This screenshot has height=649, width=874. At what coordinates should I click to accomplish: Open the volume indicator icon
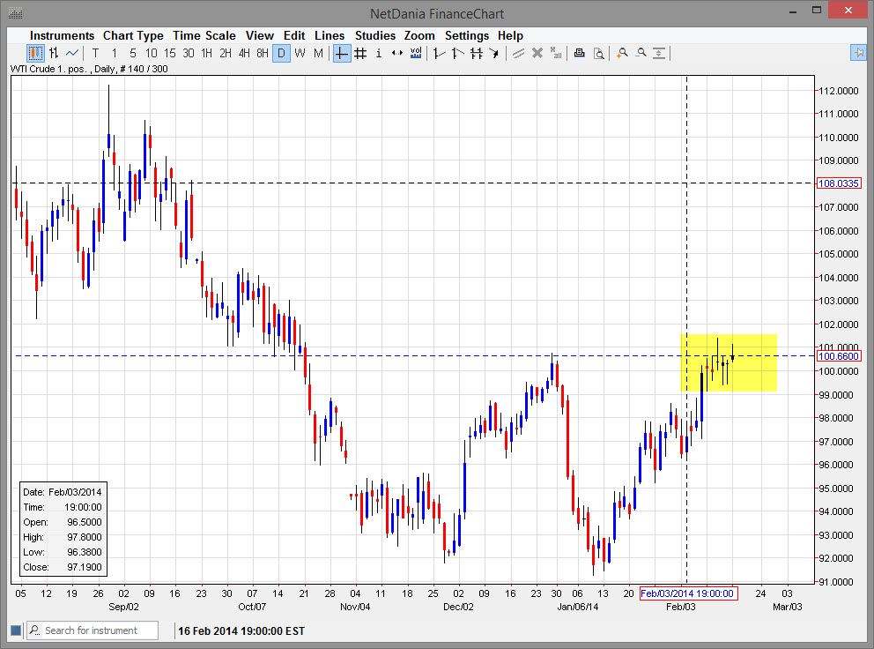414,54
